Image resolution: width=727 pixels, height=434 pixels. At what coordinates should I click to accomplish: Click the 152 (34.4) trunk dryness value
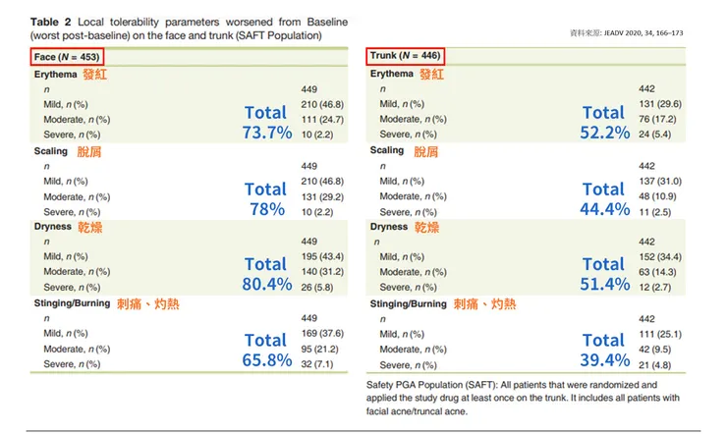658,257
